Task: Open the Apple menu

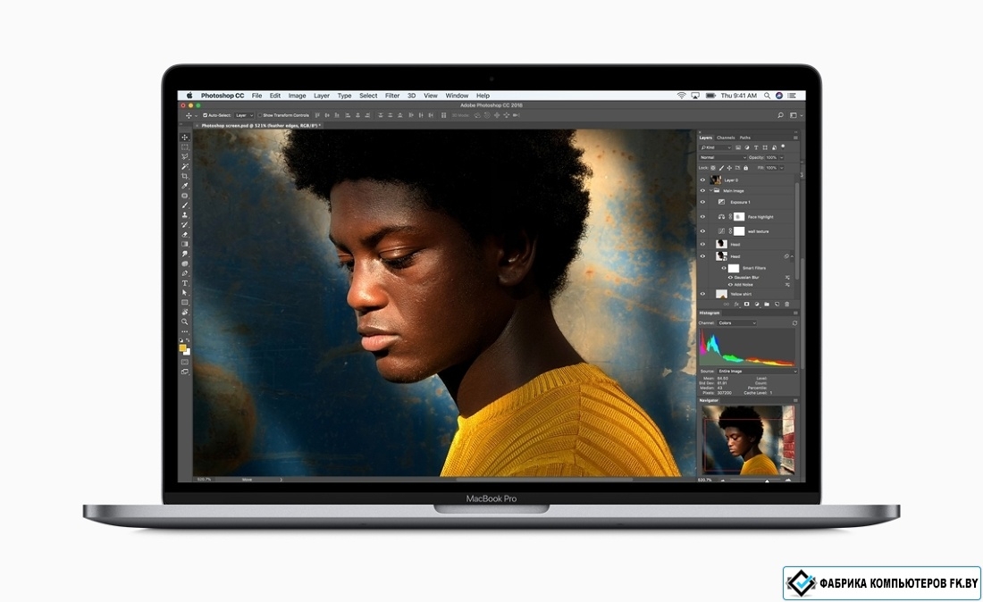Action: pos(189,96)
